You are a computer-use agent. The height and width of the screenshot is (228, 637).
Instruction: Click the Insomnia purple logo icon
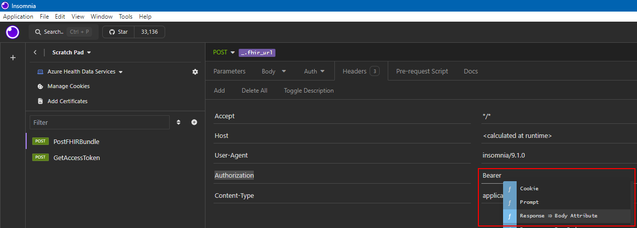tap(13, 32)
